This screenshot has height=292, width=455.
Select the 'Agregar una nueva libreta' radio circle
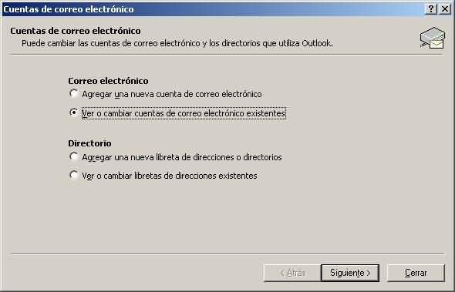point(74,156)
